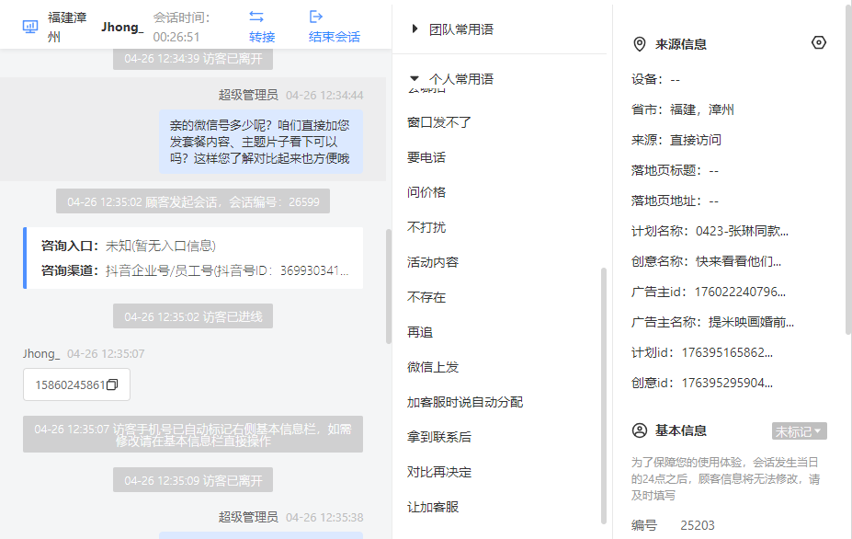Click the 广告主id 176022240796 entry
The image size is (852, 539).
coord(708,292)
